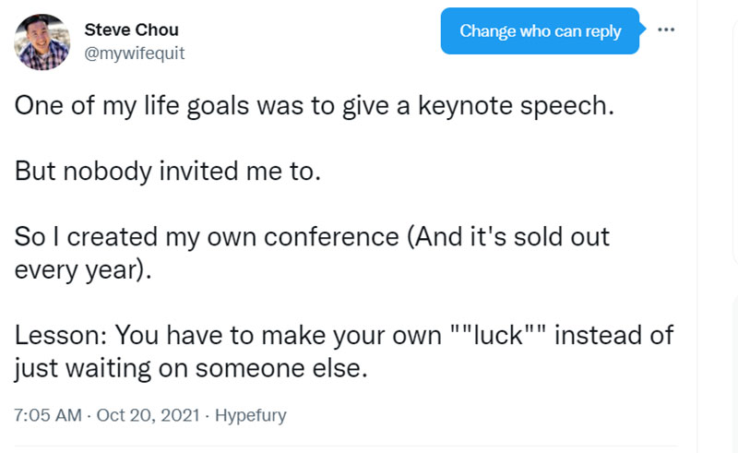738x453 pixels.
Task: Click the 7:05 AM timestamp
Action: 48,415
